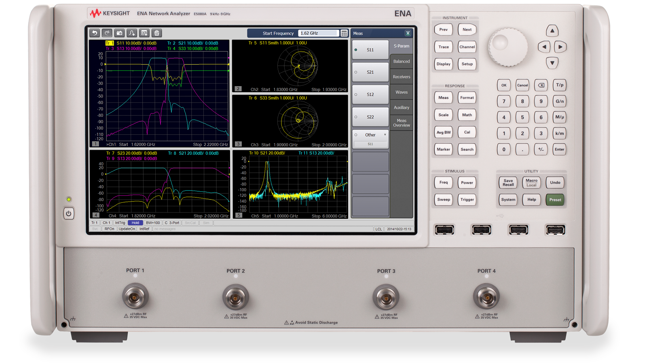Switch to the Balanced measurements tab
Screen dimensions: 647x364
click(x=402, y=61)
